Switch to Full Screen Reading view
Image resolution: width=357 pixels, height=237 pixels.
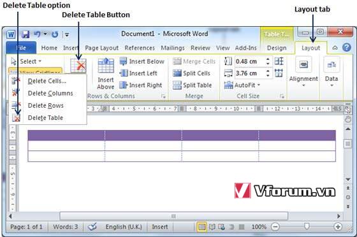click(x=212, y=227)
